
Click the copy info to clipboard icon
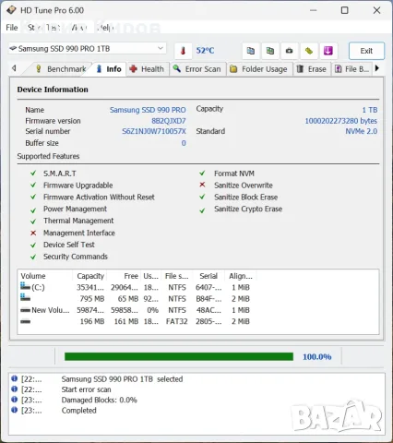251,51
